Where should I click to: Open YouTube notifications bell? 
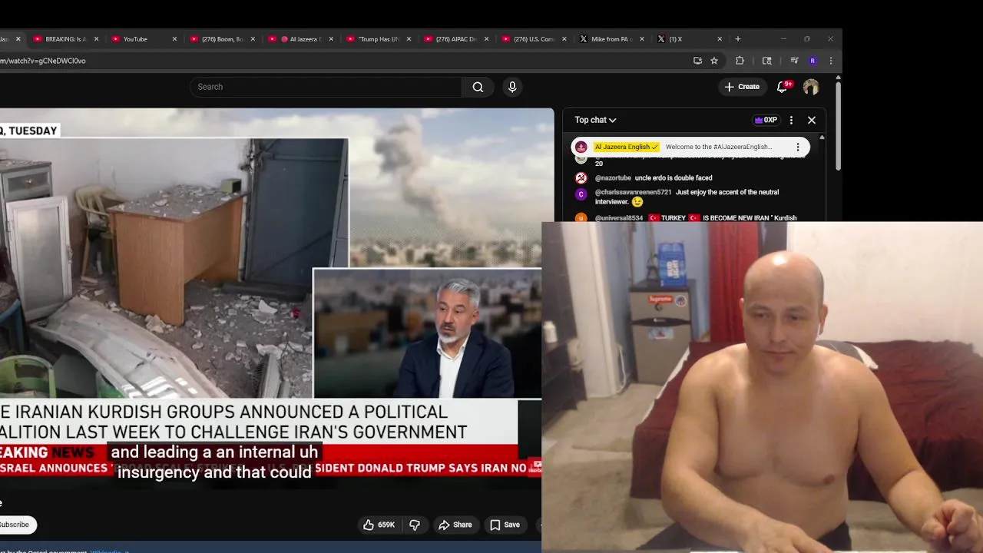pos(782,87)
